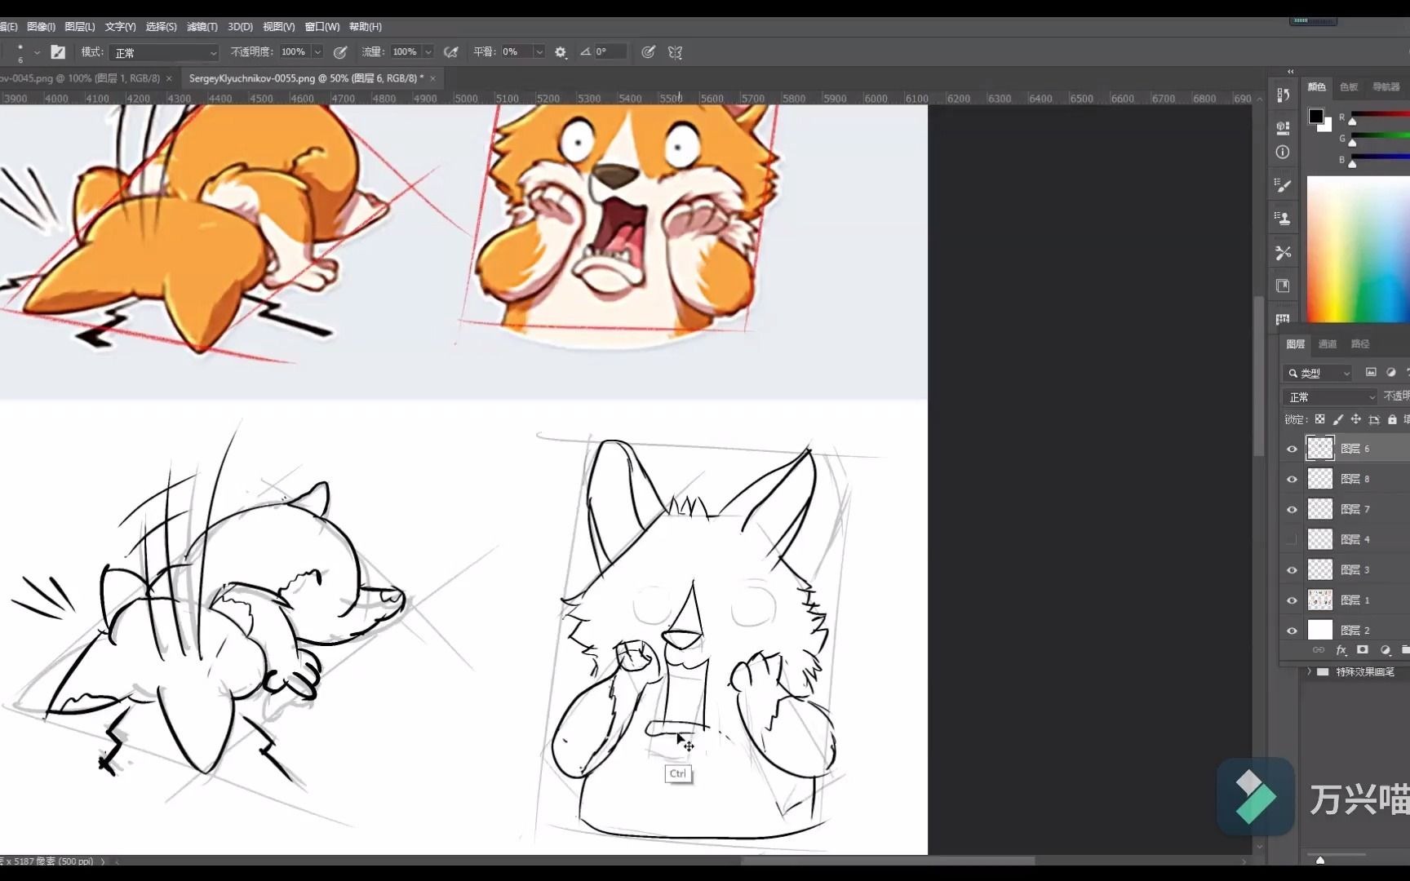This screenshot has width=1410, height=881.
Task: Hide layer 图层 6
Action: click(x=1292, y=449)
